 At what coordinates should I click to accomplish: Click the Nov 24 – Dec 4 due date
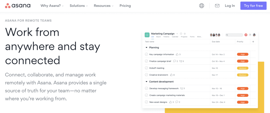pyautogui.click(x=218, y=102)
